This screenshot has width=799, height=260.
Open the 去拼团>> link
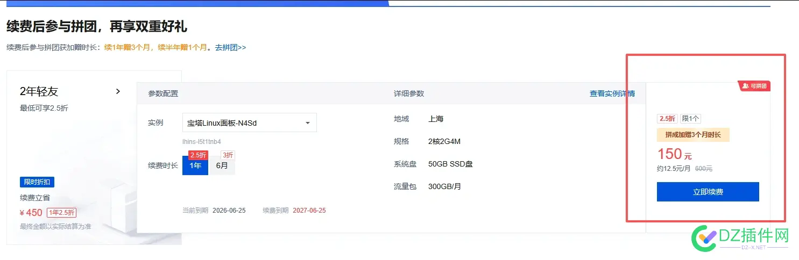230,47
